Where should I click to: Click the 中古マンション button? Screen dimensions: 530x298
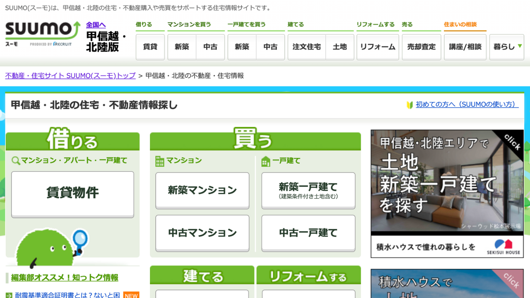tap(202, 233)
